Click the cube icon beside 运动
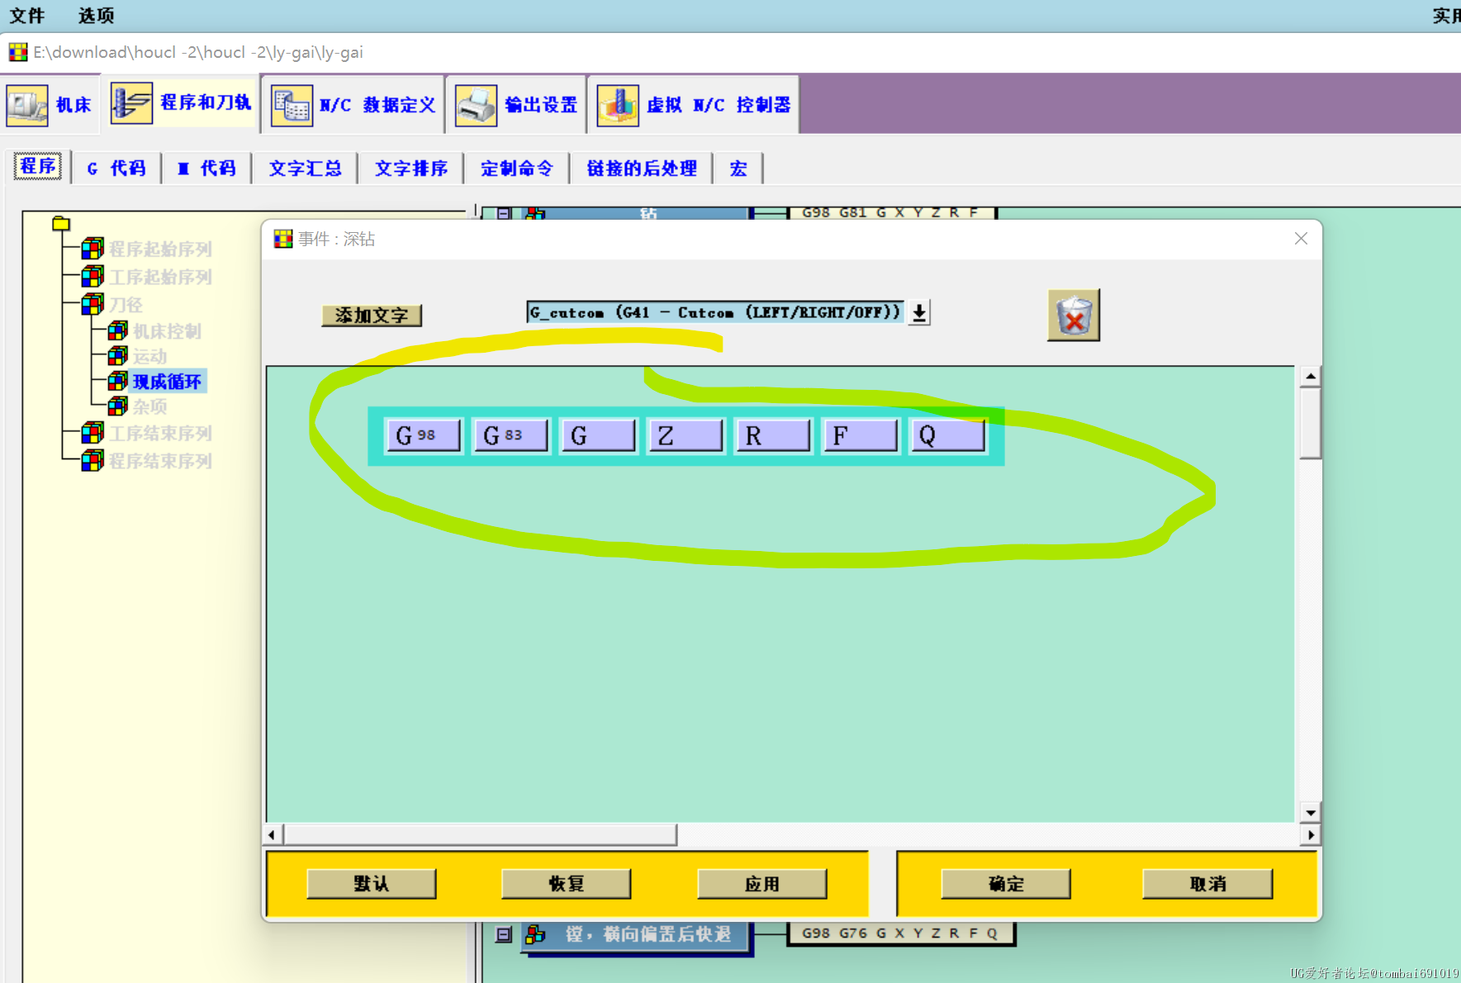1461x983 pixels. point(118,356)
